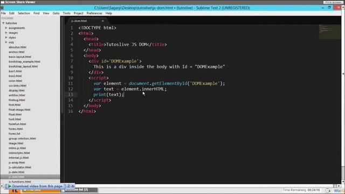Click the Sublime Text app icon in title bar
345x194 pixels.
pyautogui.click(x=2, y=8)
